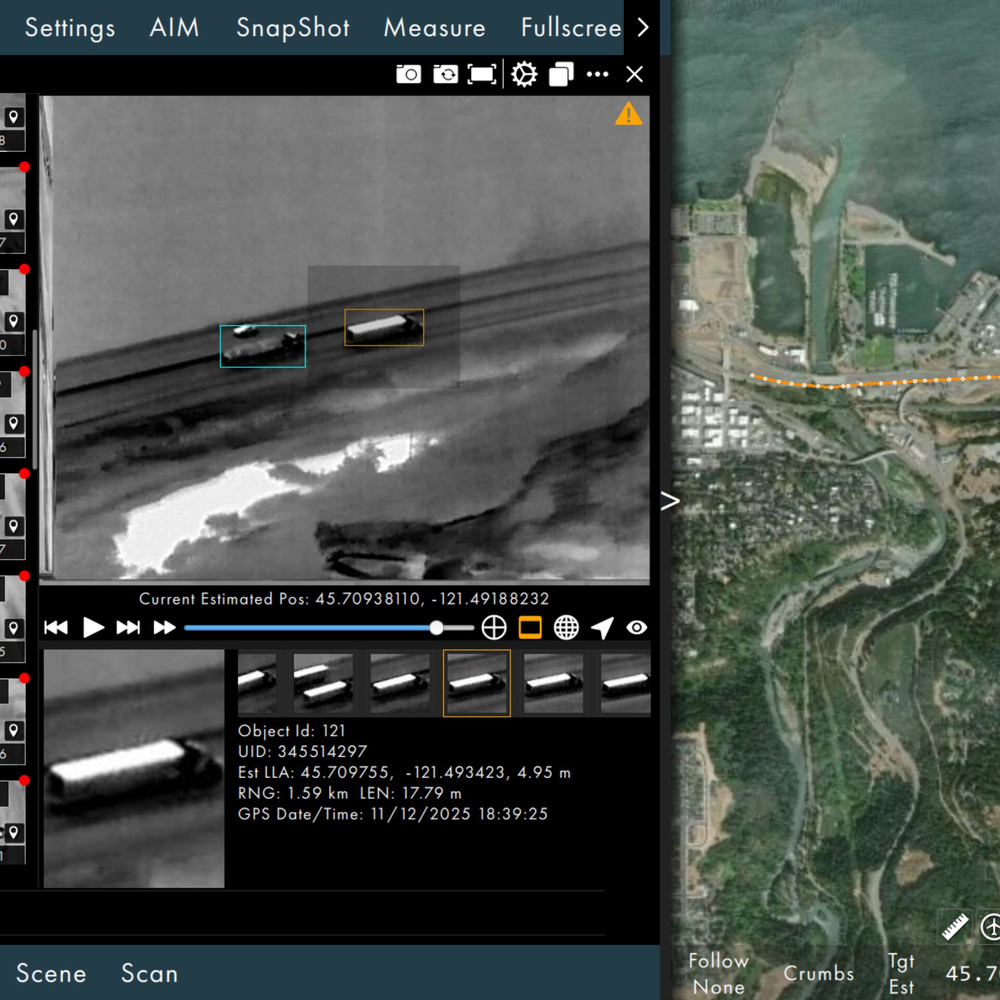1000x1000 pixels.
Task: Click the orange warning triangle
Action: [x=629, y=114]
